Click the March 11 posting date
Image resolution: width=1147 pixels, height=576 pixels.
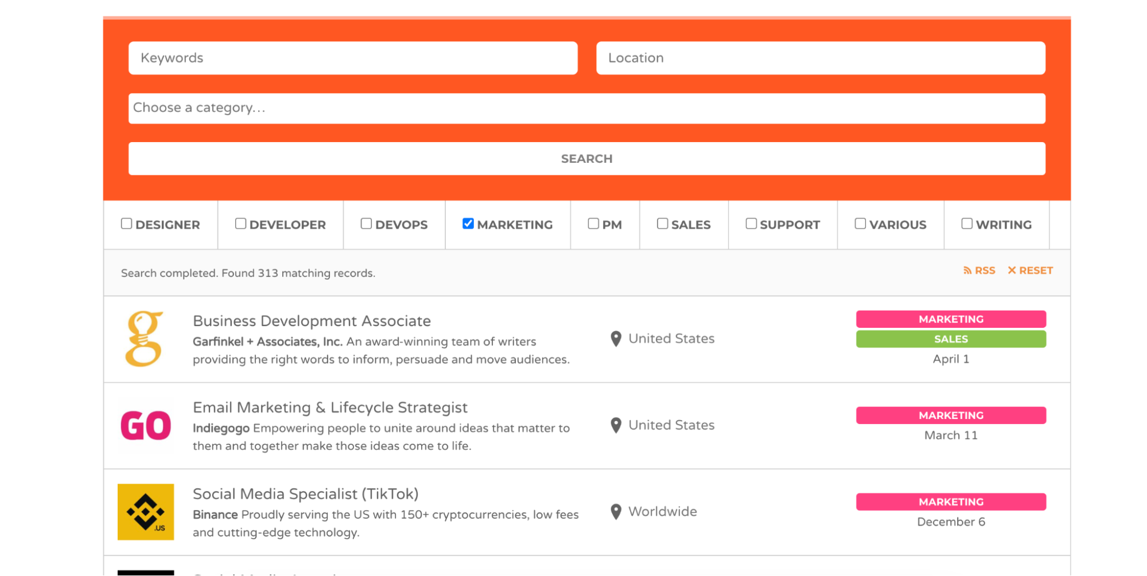[x=951, y=436]
